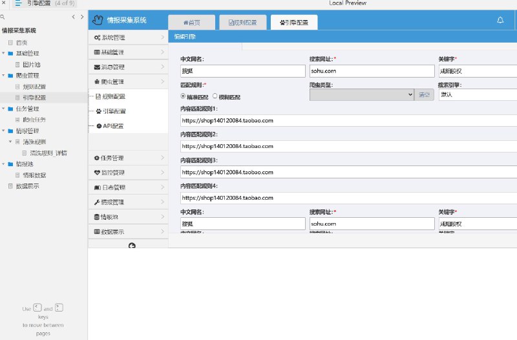This screenshot has height=340, width=517.
Task: Click the 内容匹配规则3 input field
Action: 348,172
